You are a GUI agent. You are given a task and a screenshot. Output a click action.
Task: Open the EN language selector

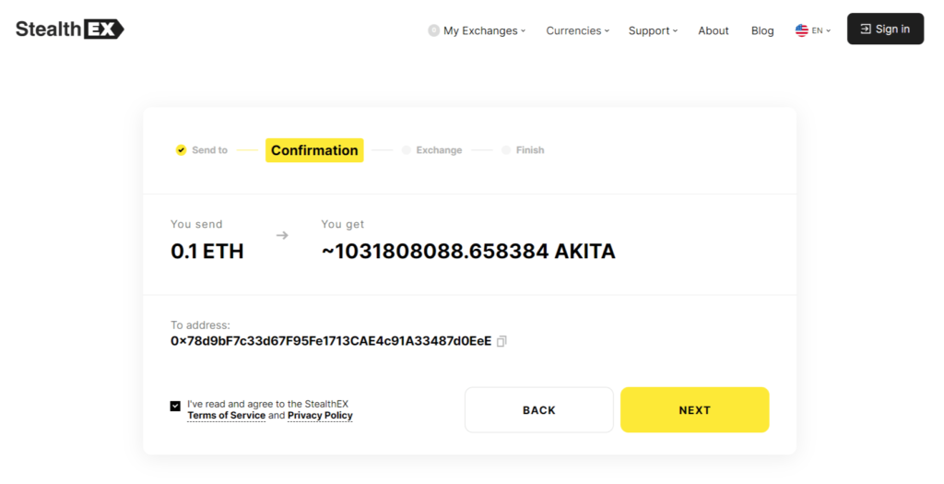[x=820, y=30]
